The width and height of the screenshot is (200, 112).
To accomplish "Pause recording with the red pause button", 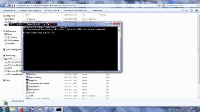I will (51, 24).
